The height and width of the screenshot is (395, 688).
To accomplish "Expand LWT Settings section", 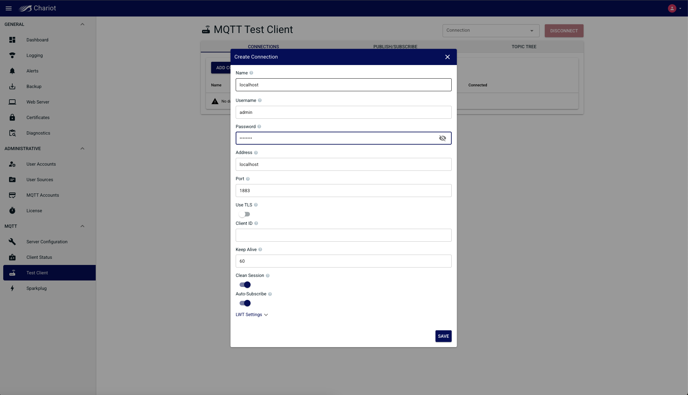I will pyautogui.click(x=252, y=314).
